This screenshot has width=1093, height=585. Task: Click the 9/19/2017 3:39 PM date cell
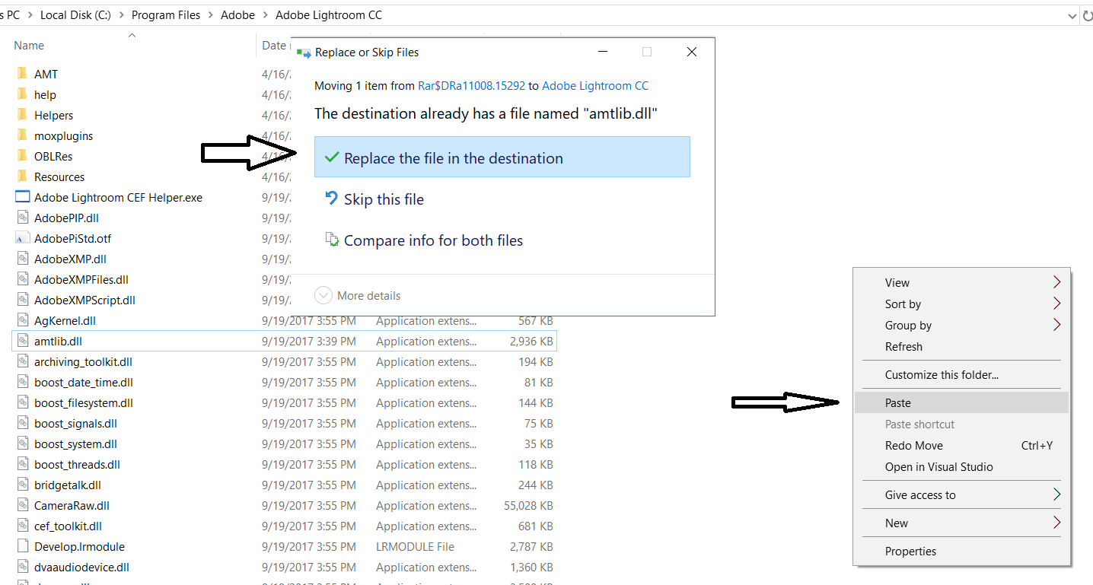[x=309, y=342]
